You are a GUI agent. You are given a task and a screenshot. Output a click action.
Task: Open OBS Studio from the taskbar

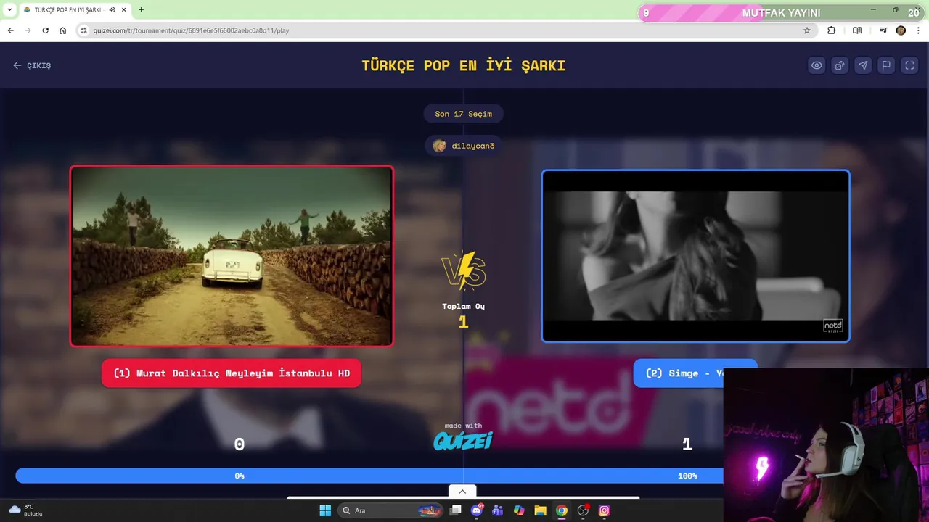[x=583, y=510]
